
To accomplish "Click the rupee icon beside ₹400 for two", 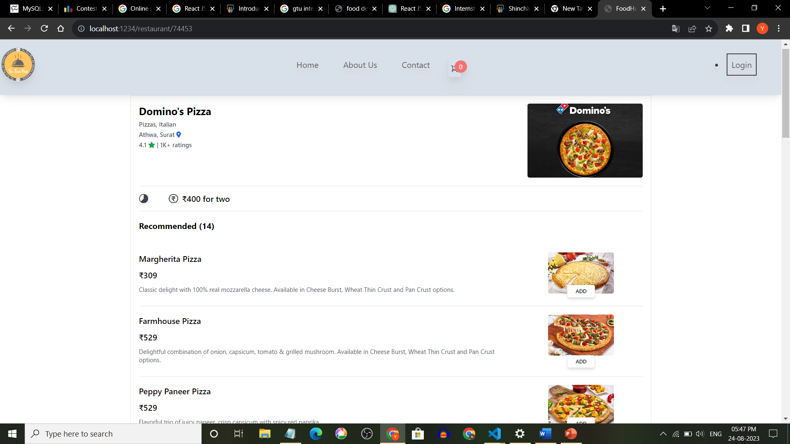I will tap(173, 199).
